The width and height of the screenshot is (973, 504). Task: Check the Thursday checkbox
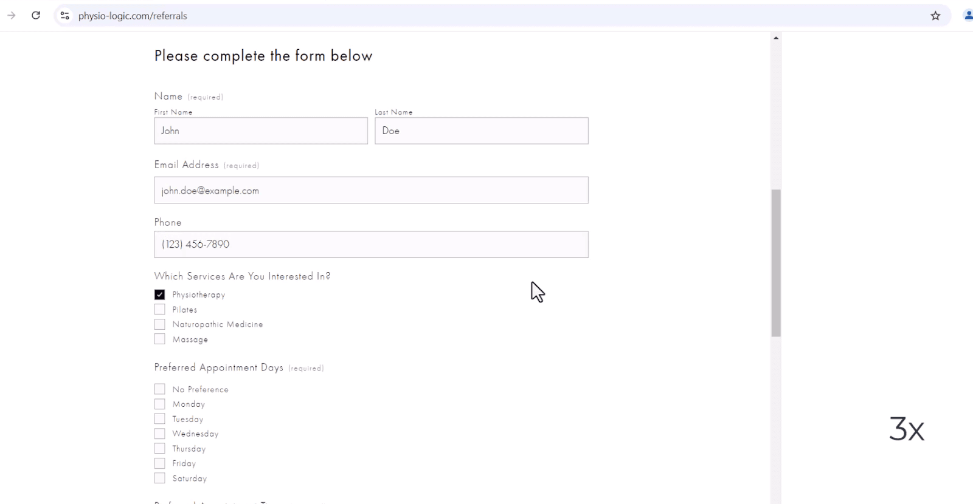click(x=160, y=449)
